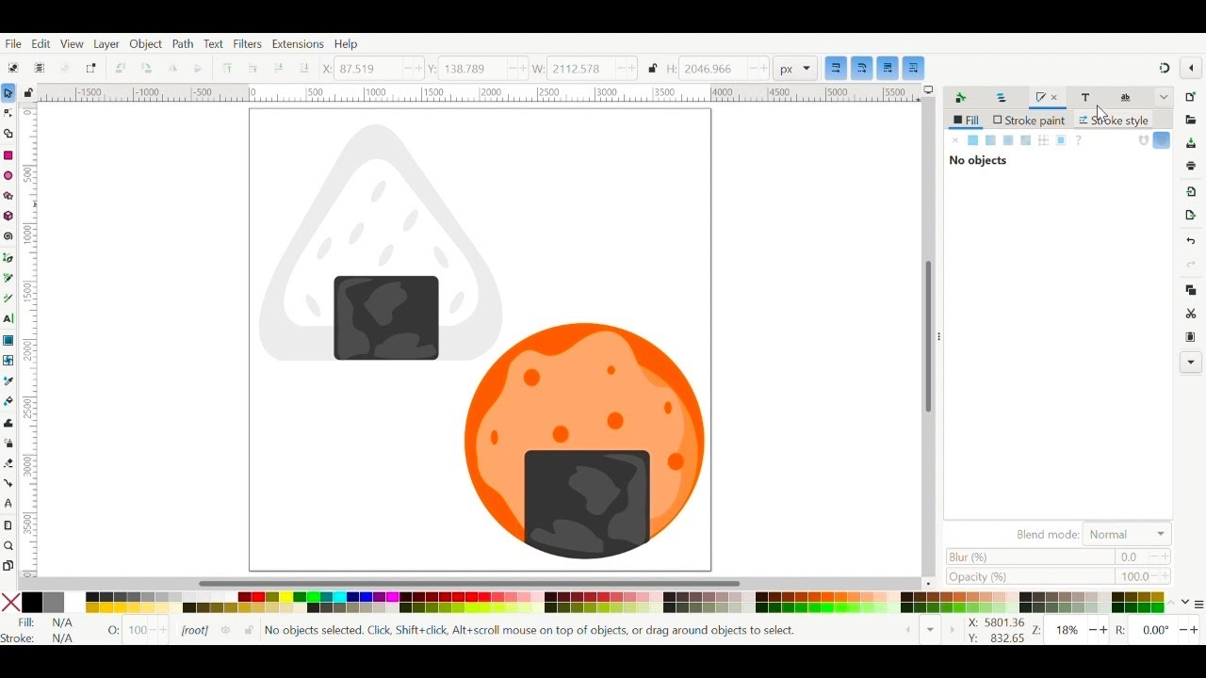The image size is (1206, 678).
Task: Click the Save document icon
Action: point(1191,143)
